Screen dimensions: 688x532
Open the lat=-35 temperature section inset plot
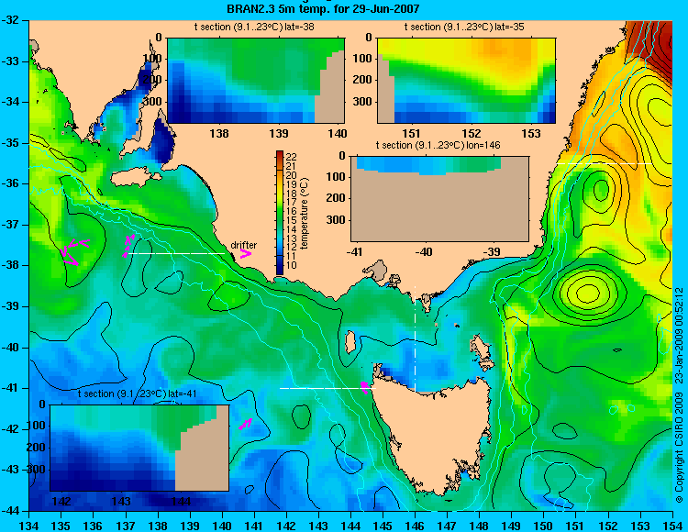(x=466, y=81)
